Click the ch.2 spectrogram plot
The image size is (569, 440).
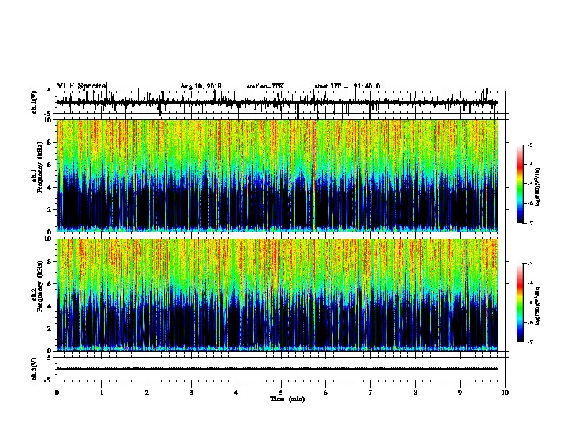tap(277, 295)
